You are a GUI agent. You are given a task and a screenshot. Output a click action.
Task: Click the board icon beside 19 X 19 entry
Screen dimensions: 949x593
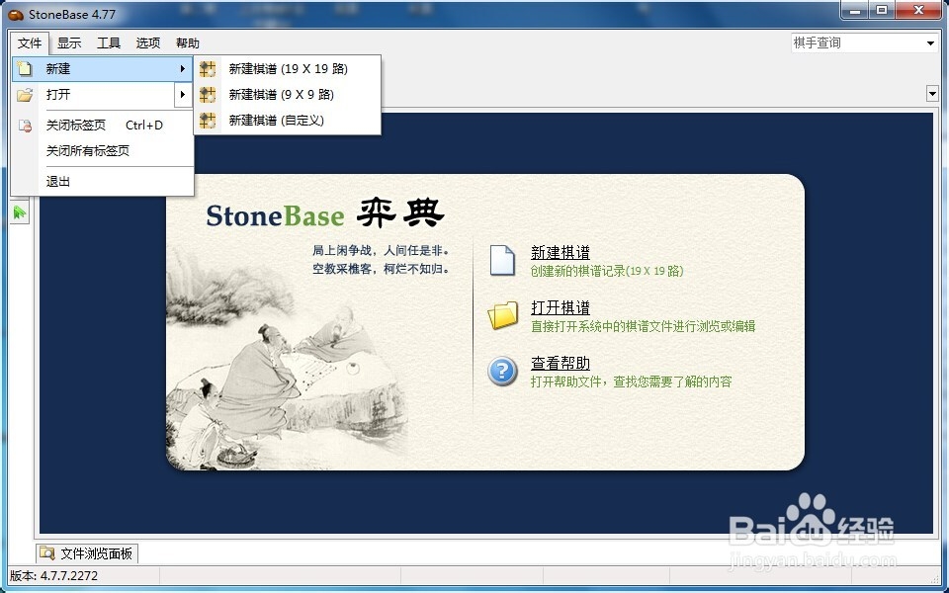208,69
